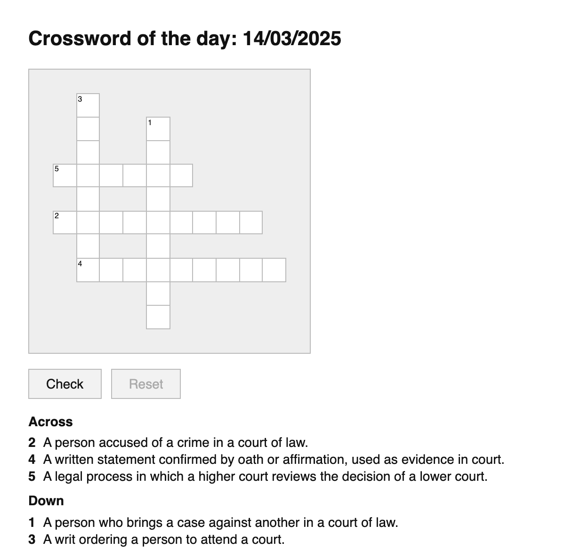Select the last cell of 5 Across
Viewport: 565px width, 557px height.
point(181,175)
